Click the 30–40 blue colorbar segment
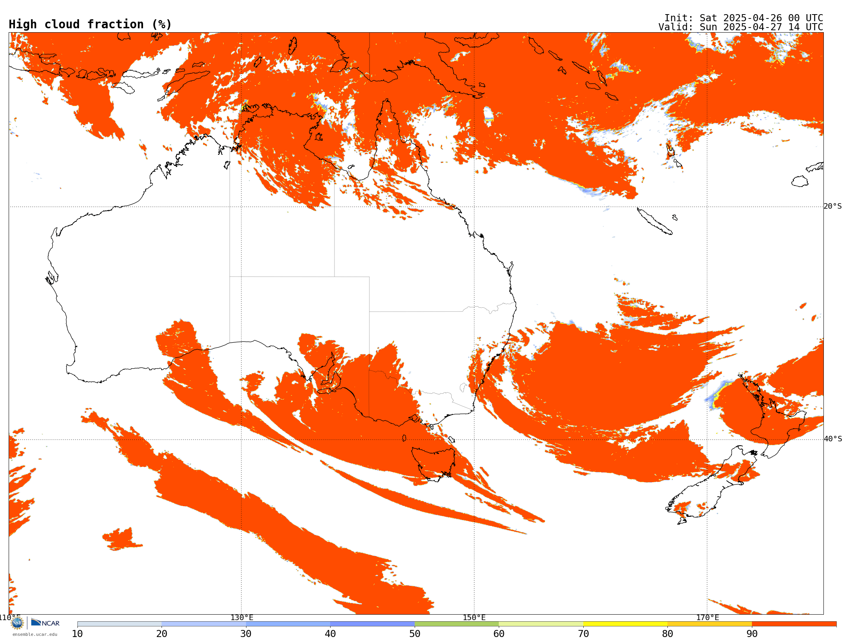This screenshot has width=849, height=639. pyautogui.click(x=288, y=624)
